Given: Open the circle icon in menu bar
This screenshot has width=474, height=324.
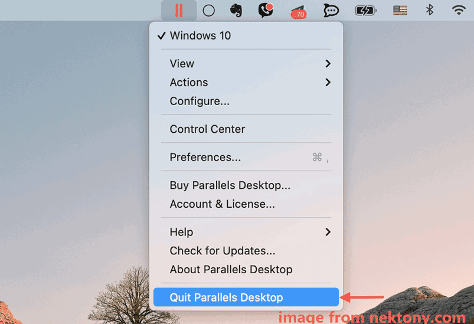Looking at the screenshot, I should tap(208, 11).
